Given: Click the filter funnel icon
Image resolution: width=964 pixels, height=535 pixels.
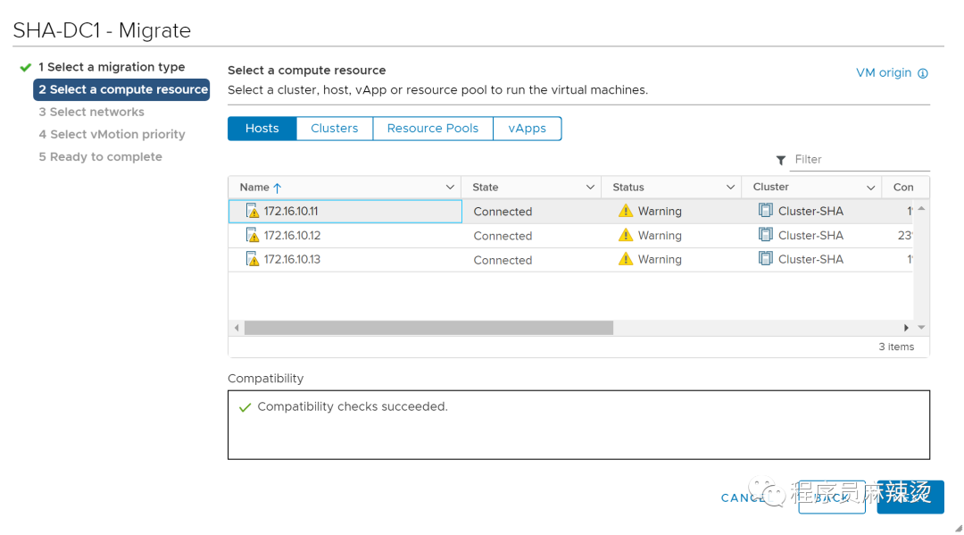Looking at the screenshot, I should (x=781, y=160).
